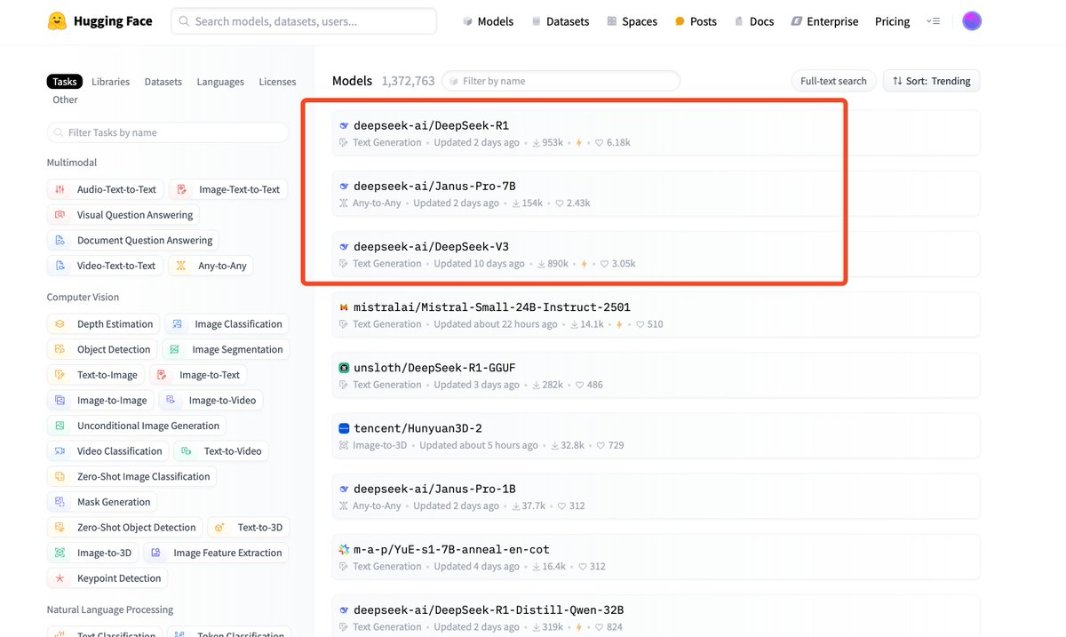The image size is (1066, 637).
Task: Open the user avatar menu
Action: click(x=972, y=21)
